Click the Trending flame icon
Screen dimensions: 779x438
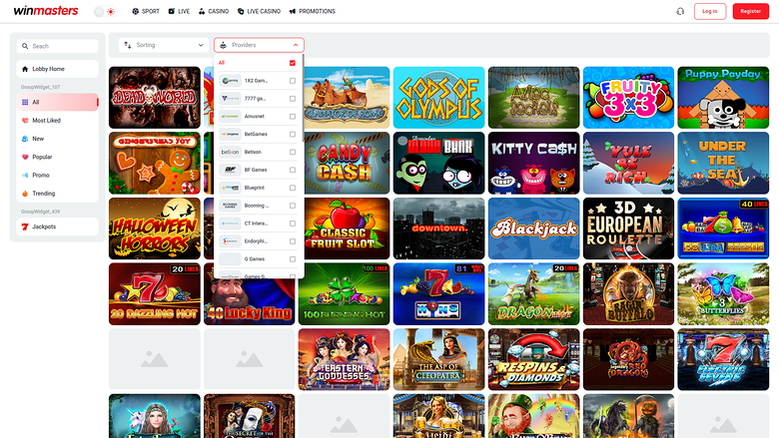[x=25, y=194]
